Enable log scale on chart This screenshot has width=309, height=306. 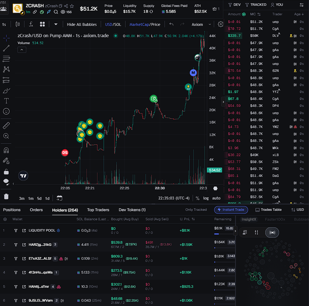(206, 198)
